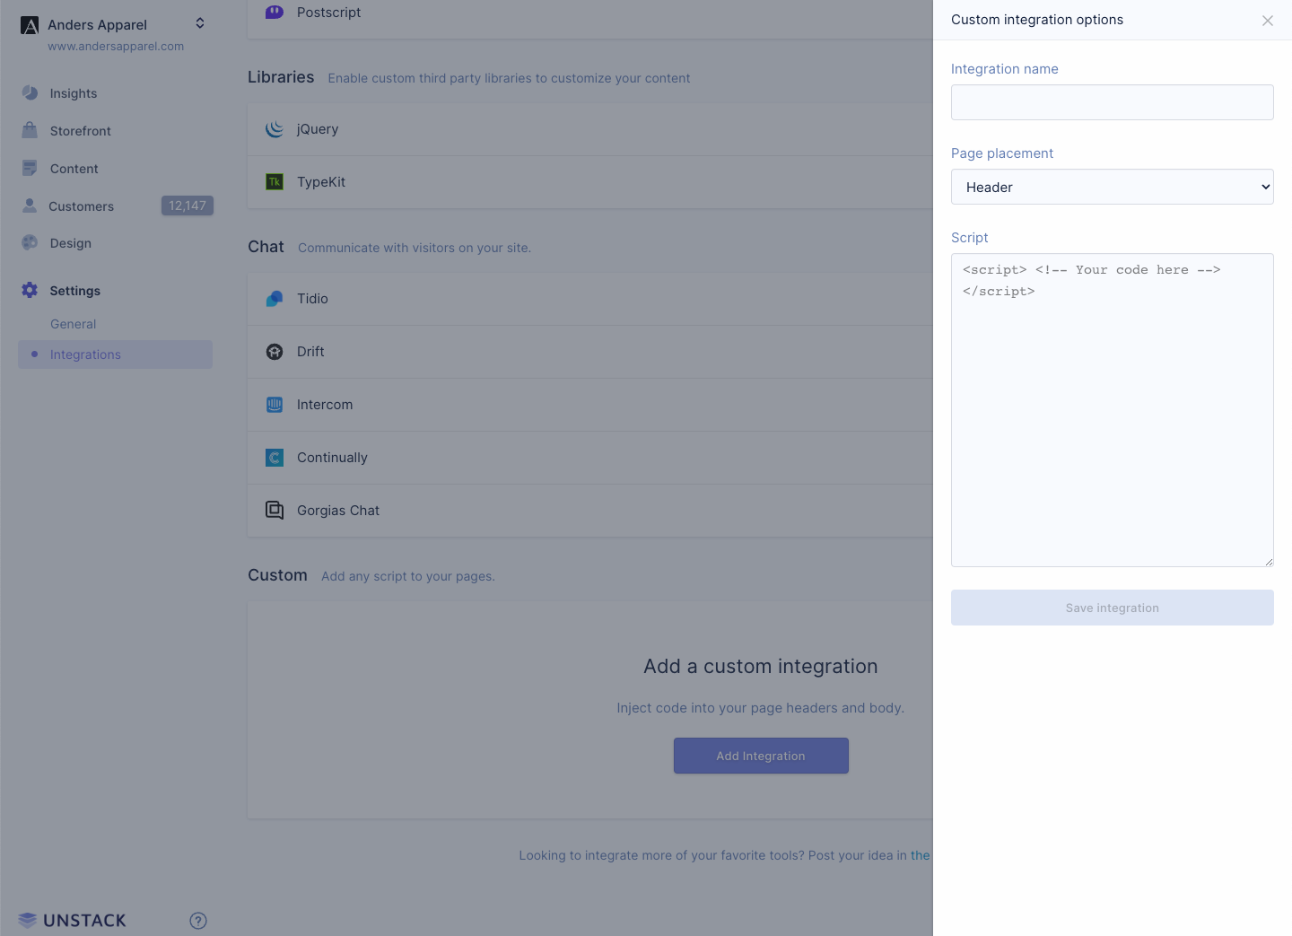The image size is (1292, 936).
Task: Open the Integrations settings page
Action: tap(85, 354)
